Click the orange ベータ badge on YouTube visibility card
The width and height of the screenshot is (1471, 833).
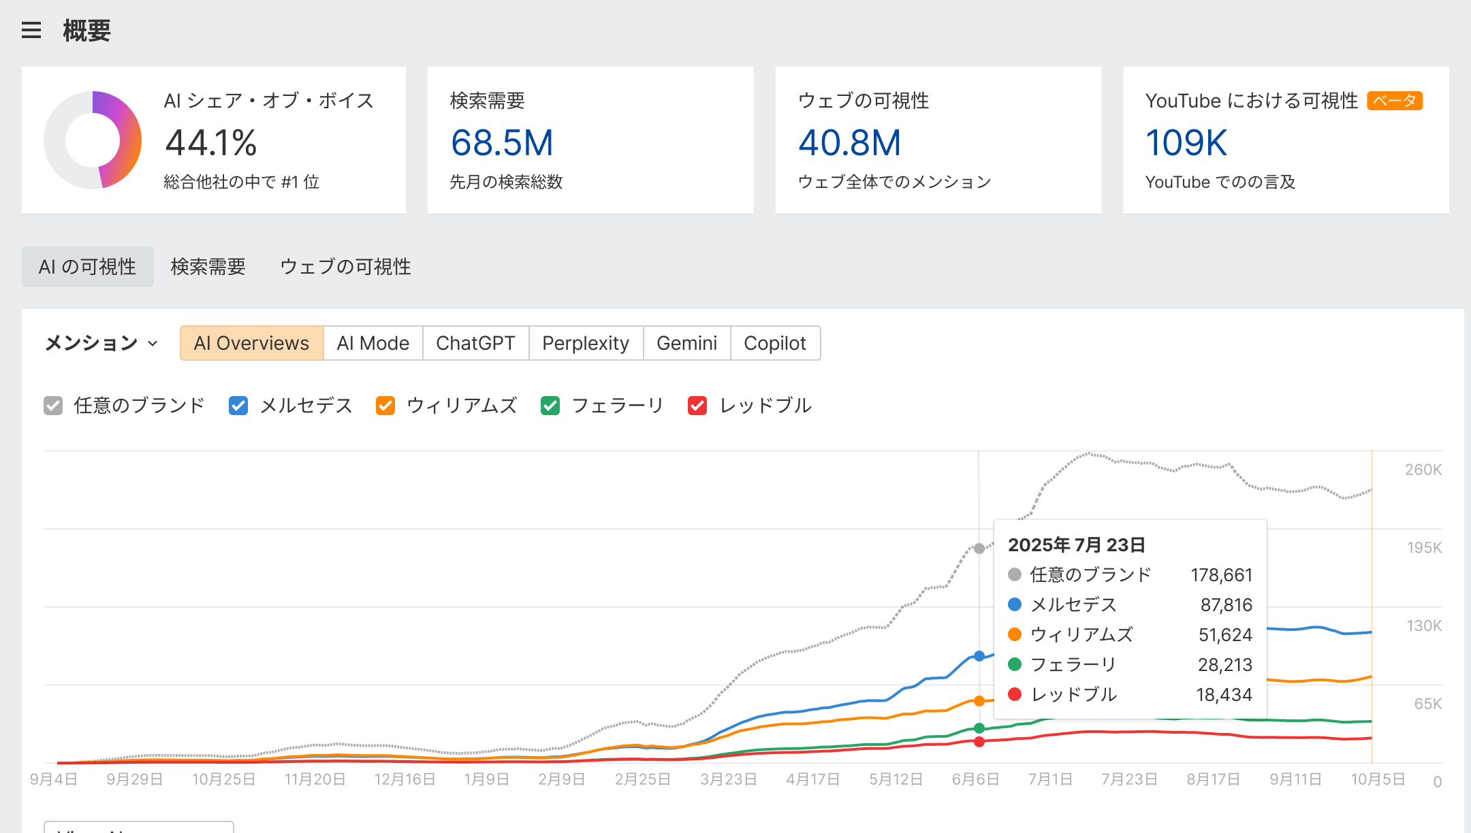tap(1395, 101)
